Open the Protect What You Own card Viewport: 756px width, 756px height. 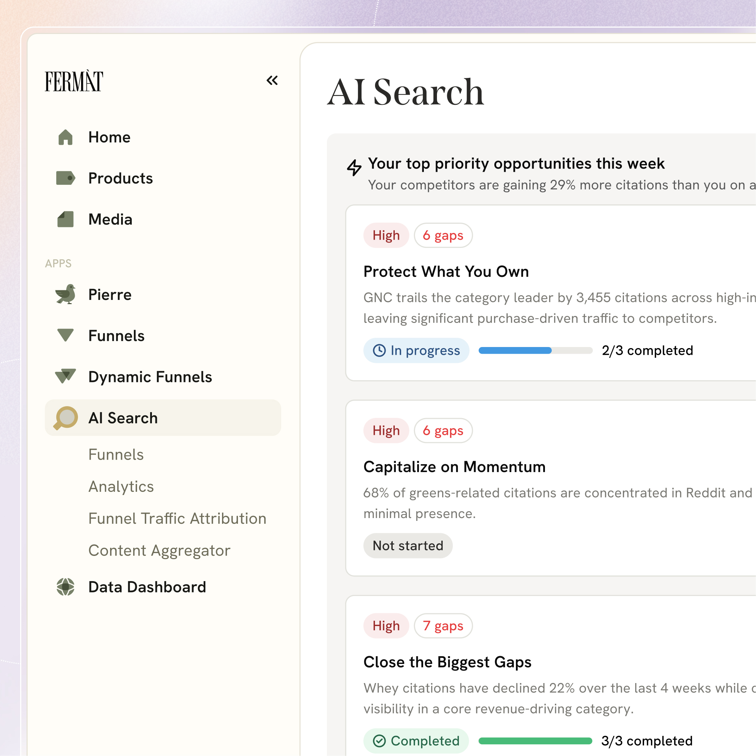446,272
